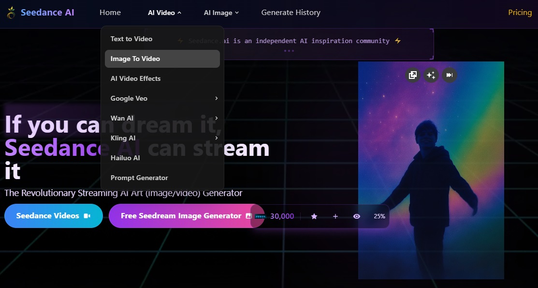Choose Image To Video menu item
The width and height of the screenshot is (538, 288).
(x=135, y=59)
